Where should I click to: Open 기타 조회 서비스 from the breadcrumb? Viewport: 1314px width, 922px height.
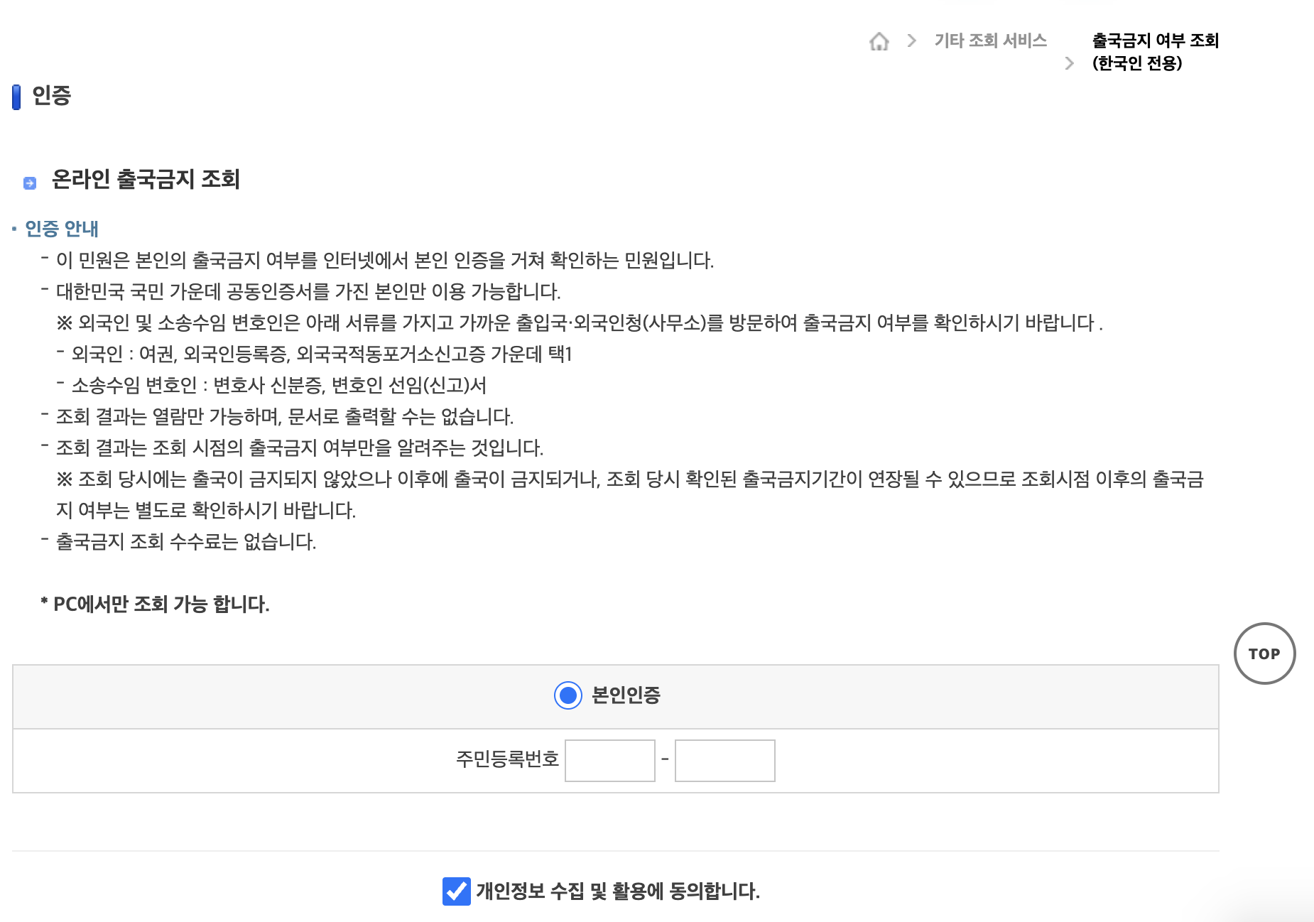click(990, 40)
